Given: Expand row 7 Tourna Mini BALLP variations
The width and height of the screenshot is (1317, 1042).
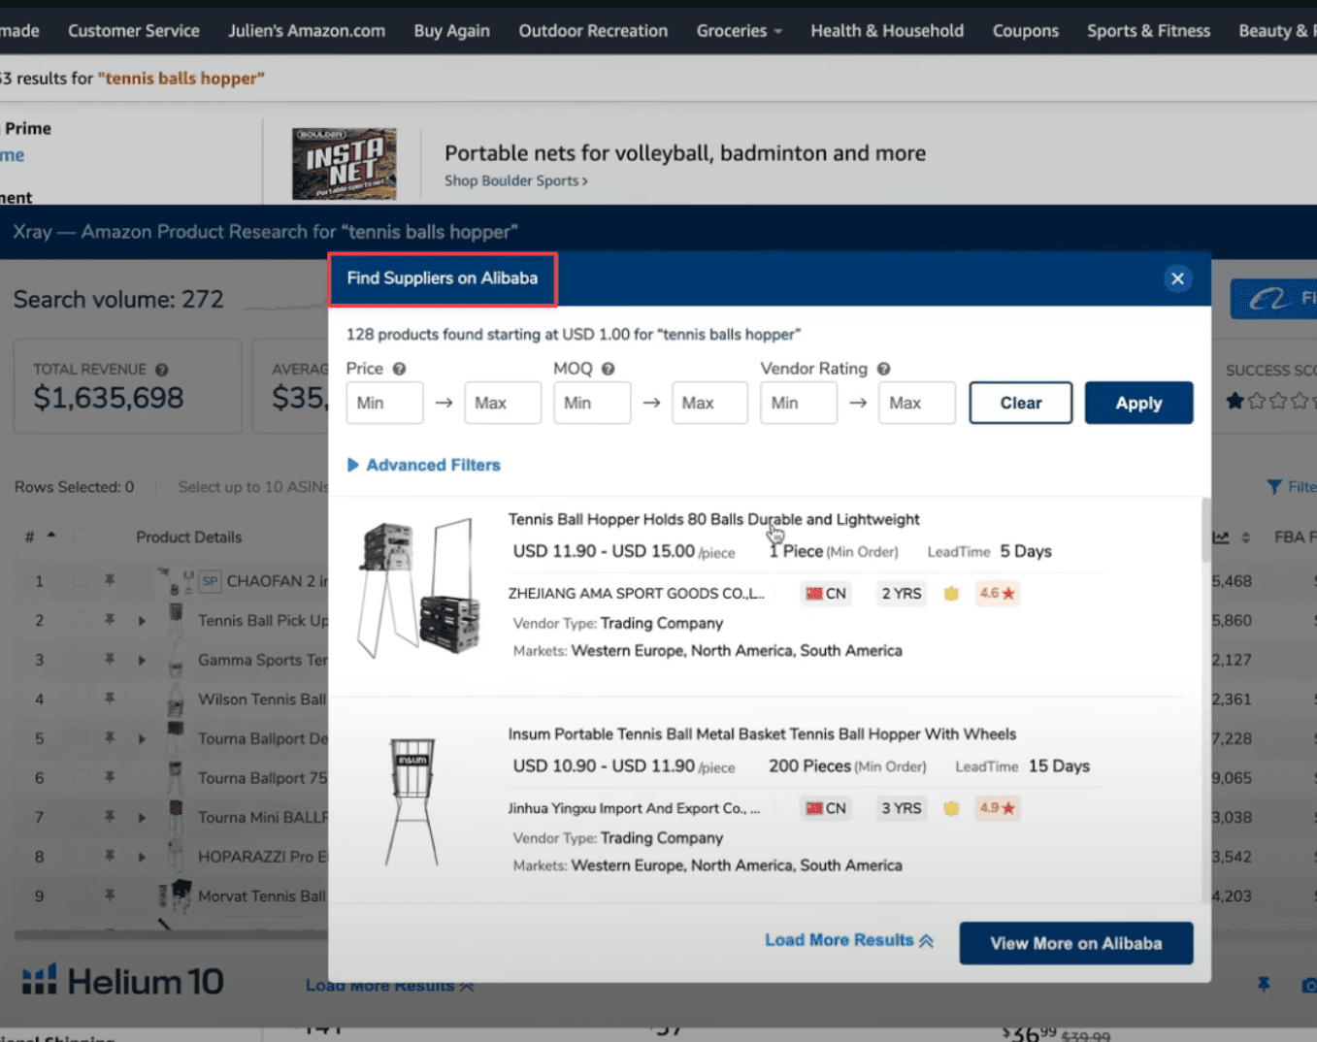Looking at the screenshot, I should (142, 818).
